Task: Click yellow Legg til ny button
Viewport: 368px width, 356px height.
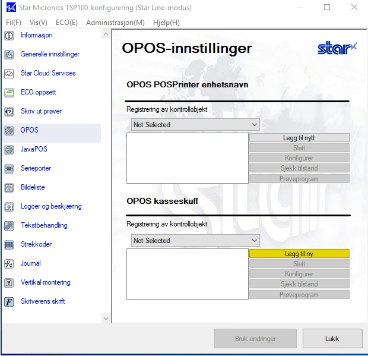Action: [299, 254]
